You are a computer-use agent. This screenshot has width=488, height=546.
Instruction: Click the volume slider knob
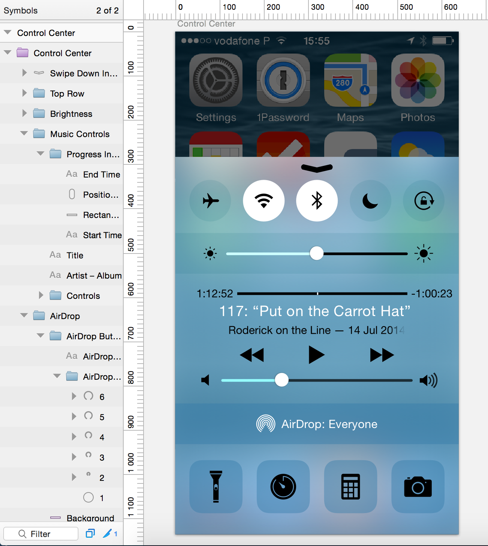tap(281, 380)
